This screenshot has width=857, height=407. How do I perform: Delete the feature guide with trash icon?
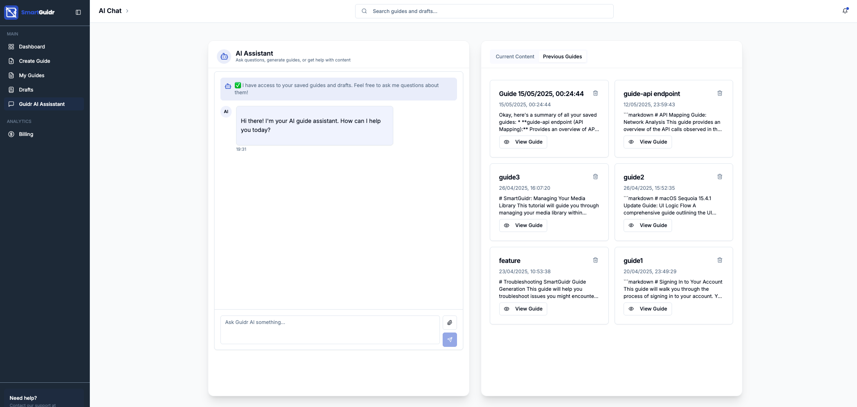[x=595, y=260]
